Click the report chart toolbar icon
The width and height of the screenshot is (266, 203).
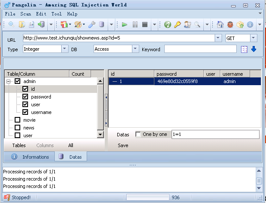[x=31, y=25]
